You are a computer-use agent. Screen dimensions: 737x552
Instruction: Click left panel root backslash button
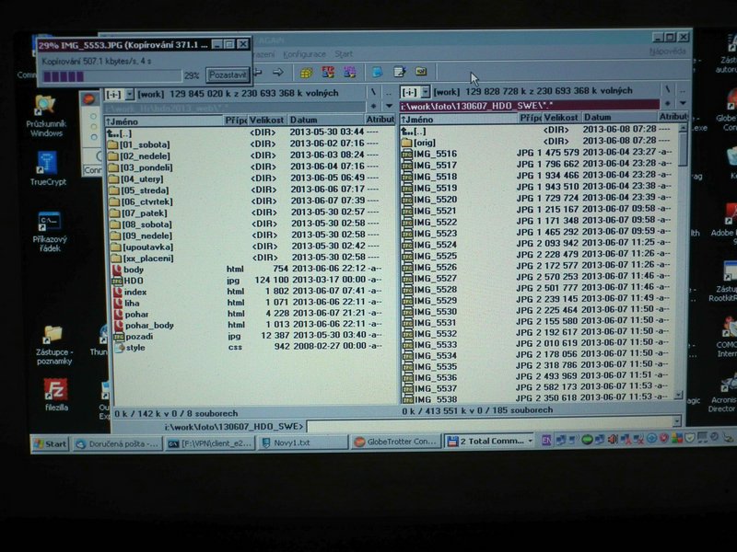tap(373, 93)
